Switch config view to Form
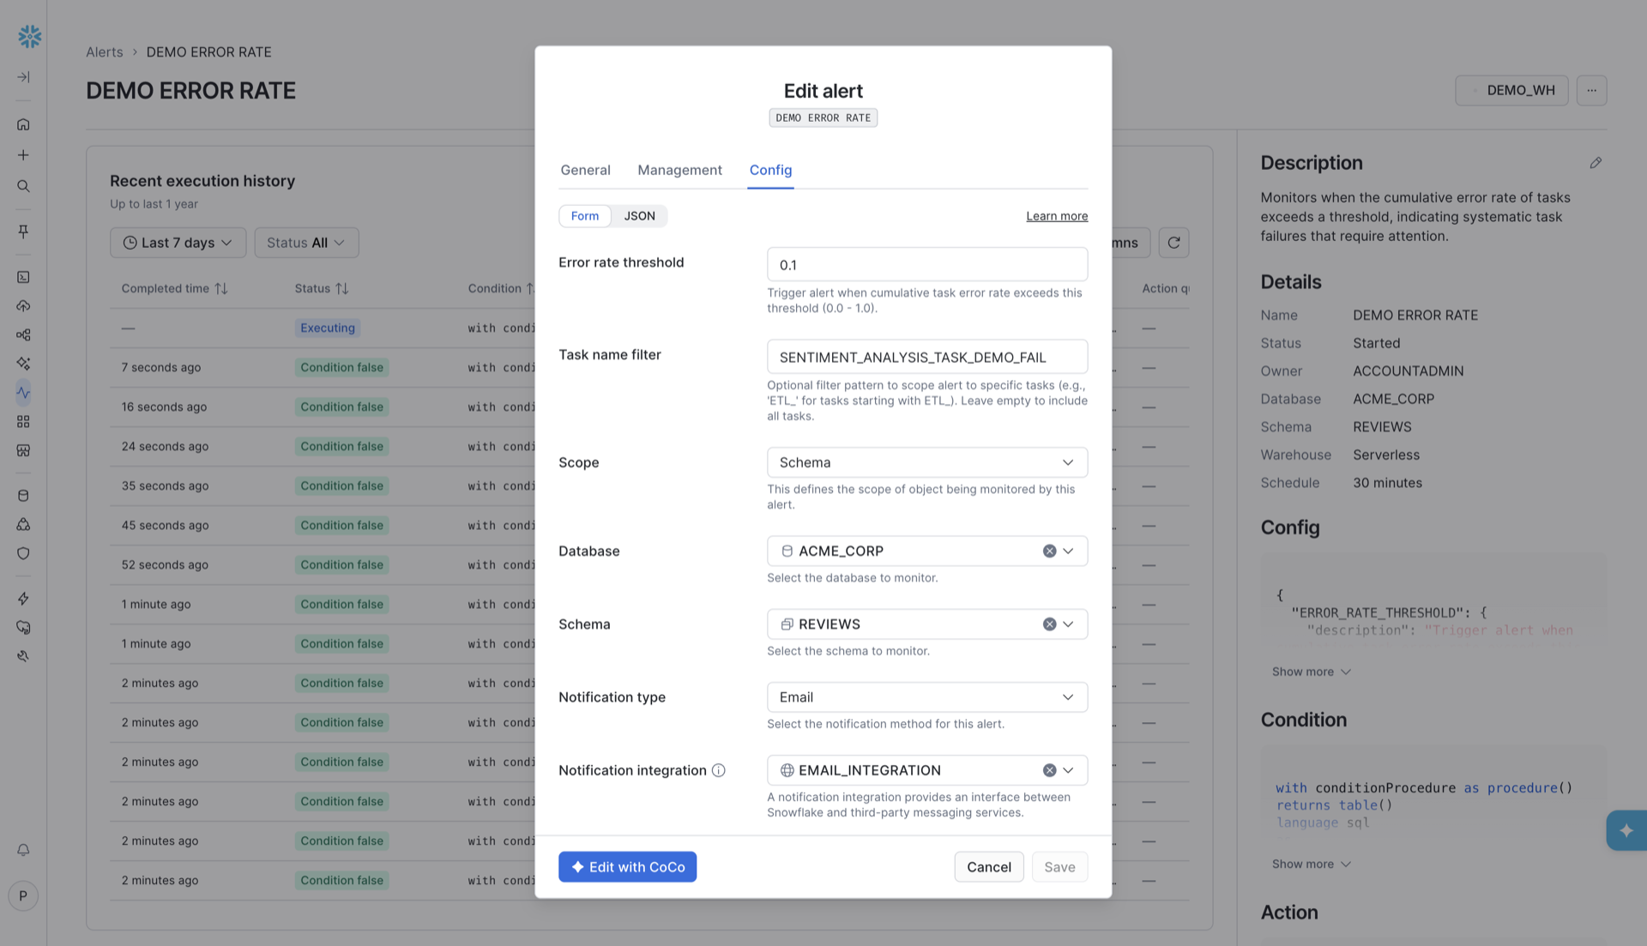The height and width of the screenshot is (946, 1647). [585, 216]
